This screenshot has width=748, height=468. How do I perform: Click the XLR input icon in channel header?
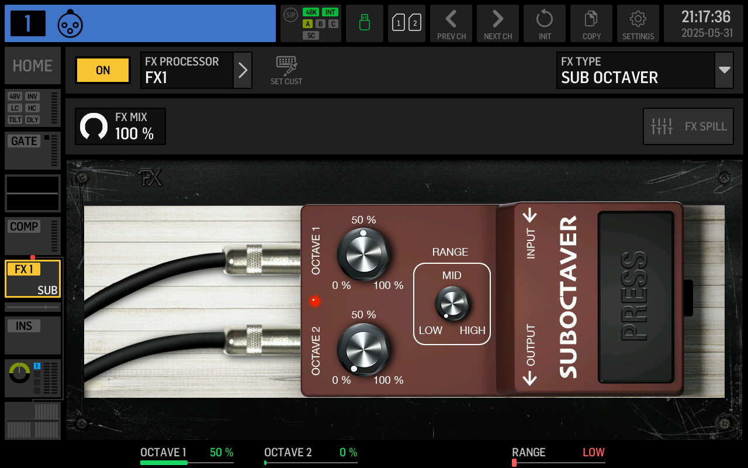70,23
